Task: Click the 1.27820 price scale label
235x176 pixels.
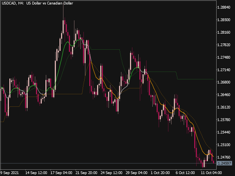Action: [x=224, y=45]
